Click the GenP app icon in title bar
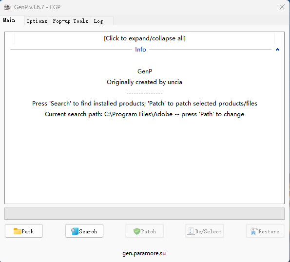 coord(7,7)
